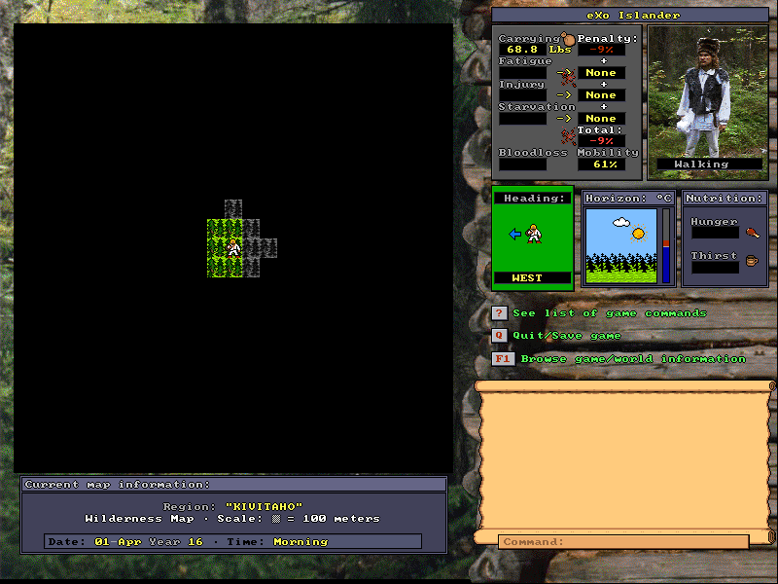Click the date '01-Apr Year 16'
Image resolution: width=778 pixels, height=584 pixels.
tap(149, 542)
